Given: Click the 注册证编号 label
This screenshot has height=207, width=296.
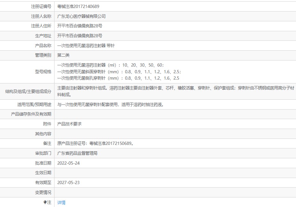Looking at the screenshot, I should (x=41, y=6).
